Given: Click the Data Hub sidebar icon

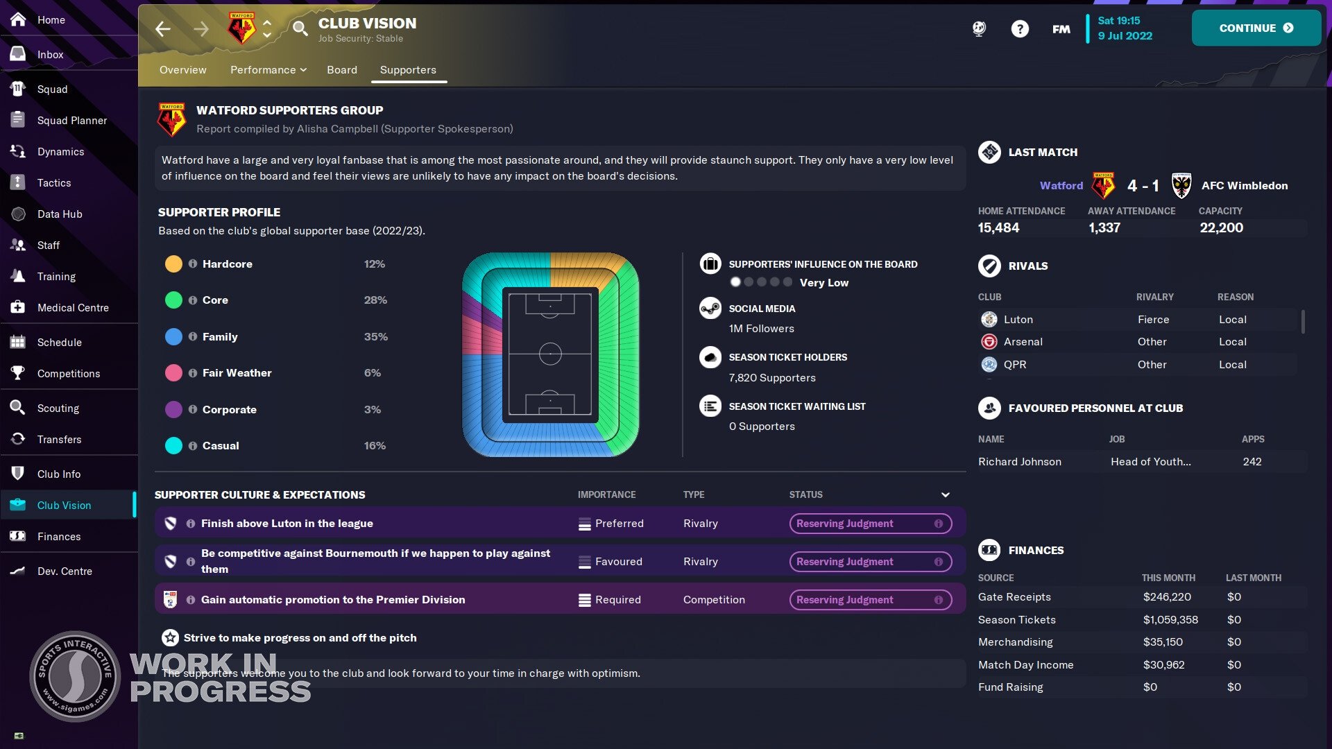Looking at the screenshot, I should 17,214.
